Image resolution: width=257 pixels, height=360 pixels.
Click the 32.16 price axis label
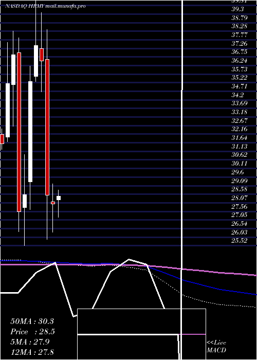(240, 129)
